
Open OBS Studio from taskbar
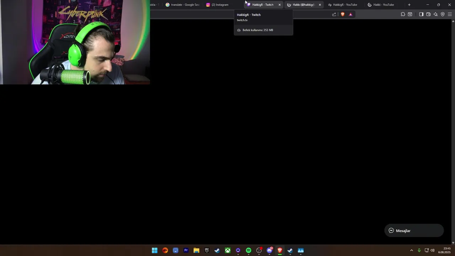(259, 250)
